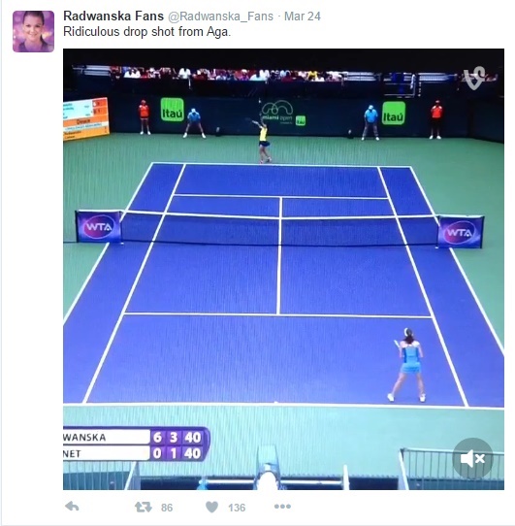This screenshot has height=526, width=515.
Task: Click the tweet text about Aga's drop shot
Action: 146,31
